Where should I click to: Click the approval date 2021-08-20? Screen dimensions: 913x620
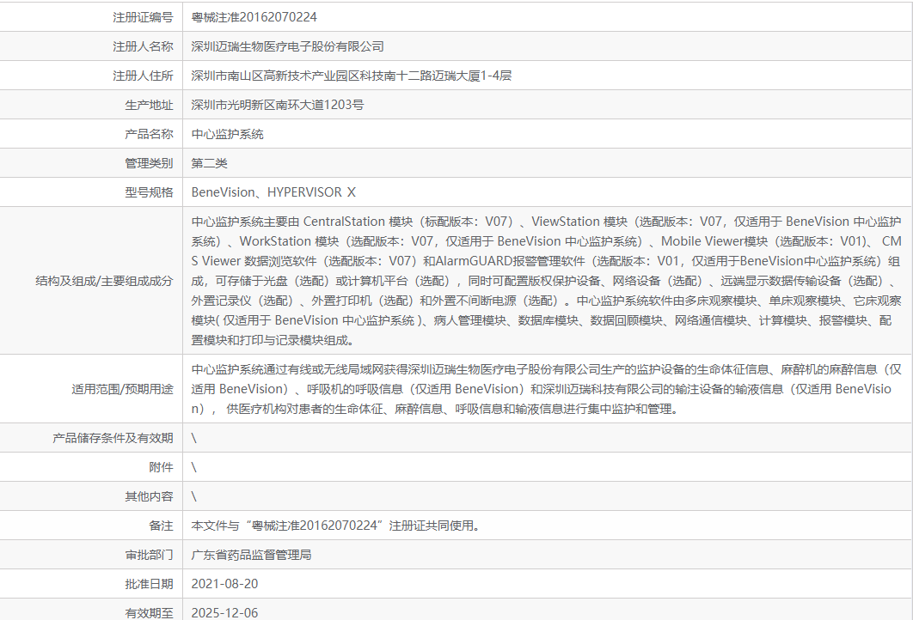[224, 584]
